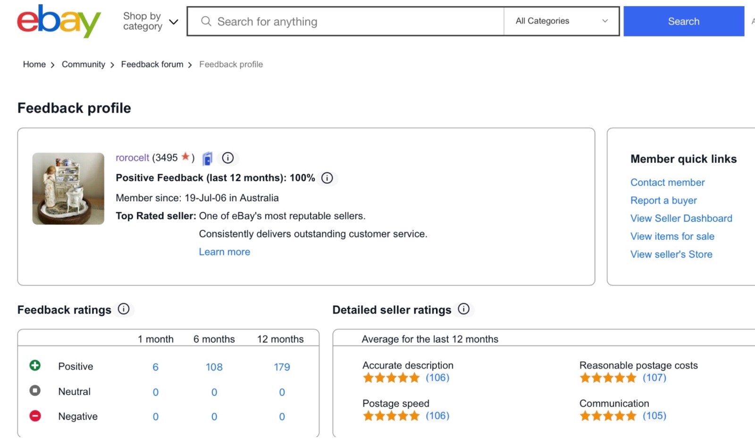The width and height of the screenshot is (755, 439).
Task: Click the red Negative minus icon
Action: click(x=35, y=416)
